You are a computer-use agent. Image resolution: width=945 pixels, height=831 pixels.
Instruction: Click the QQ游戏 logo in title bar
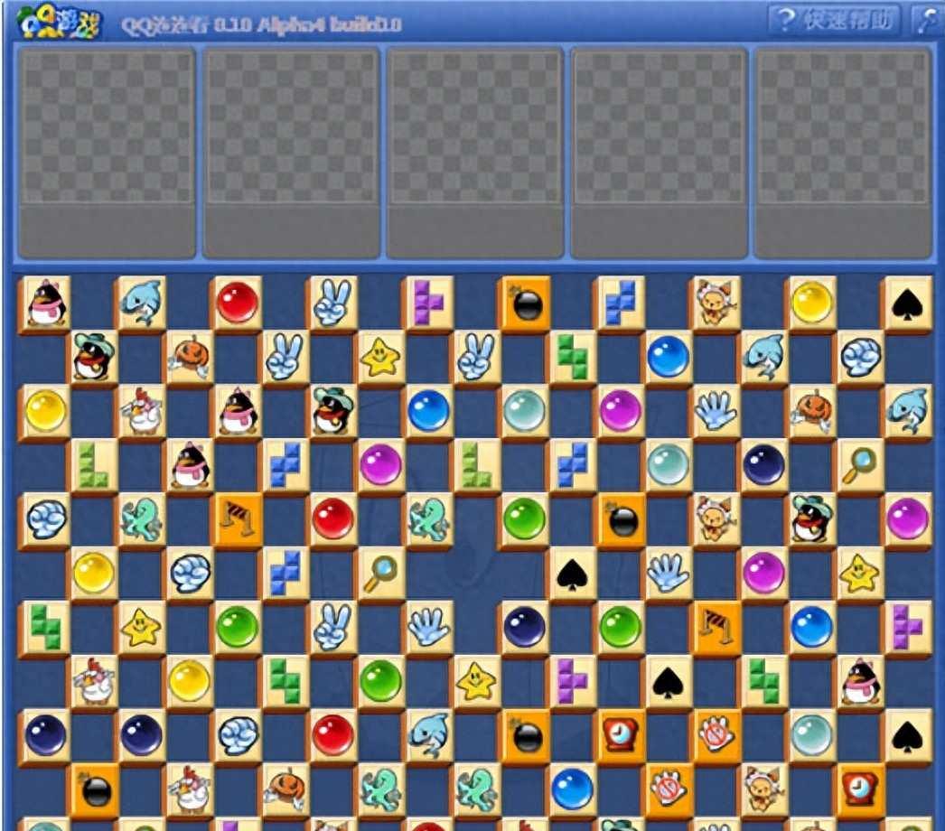[x=59, y=23]
